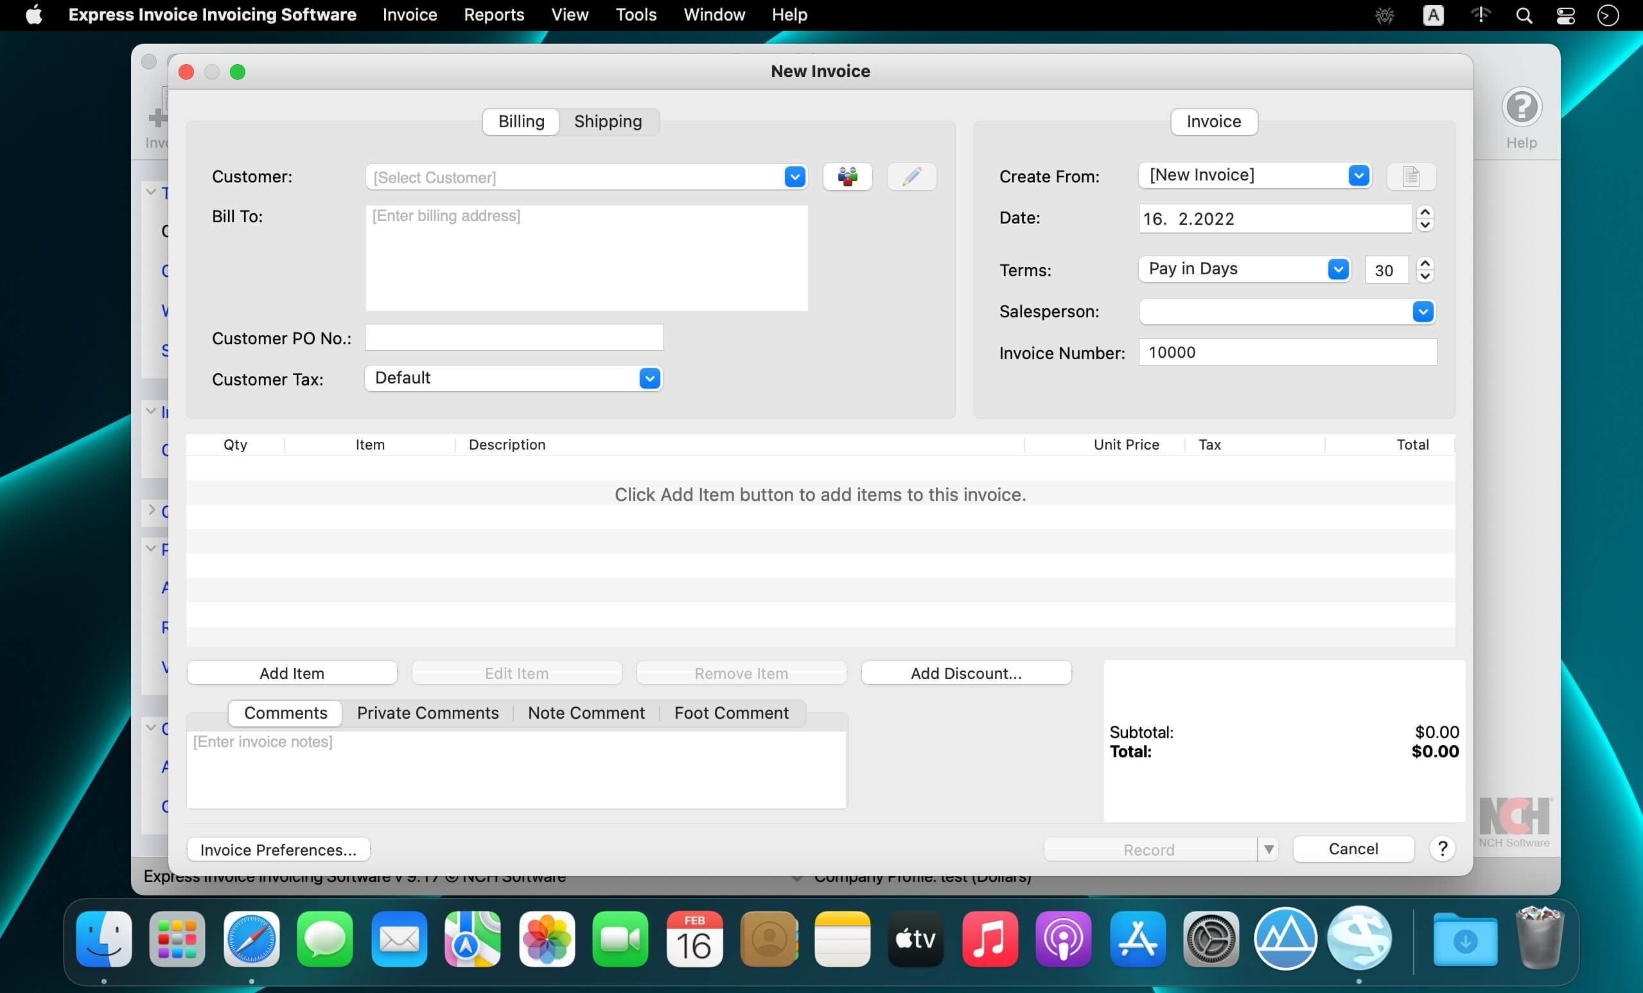Open the Foot Comment tab
The width and height of the screenshot is (1643, 993).
tap(732, 713)
